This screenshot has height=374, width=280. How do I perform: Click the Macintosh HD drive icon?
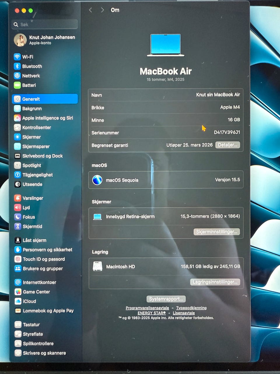(x=97, y=266)
